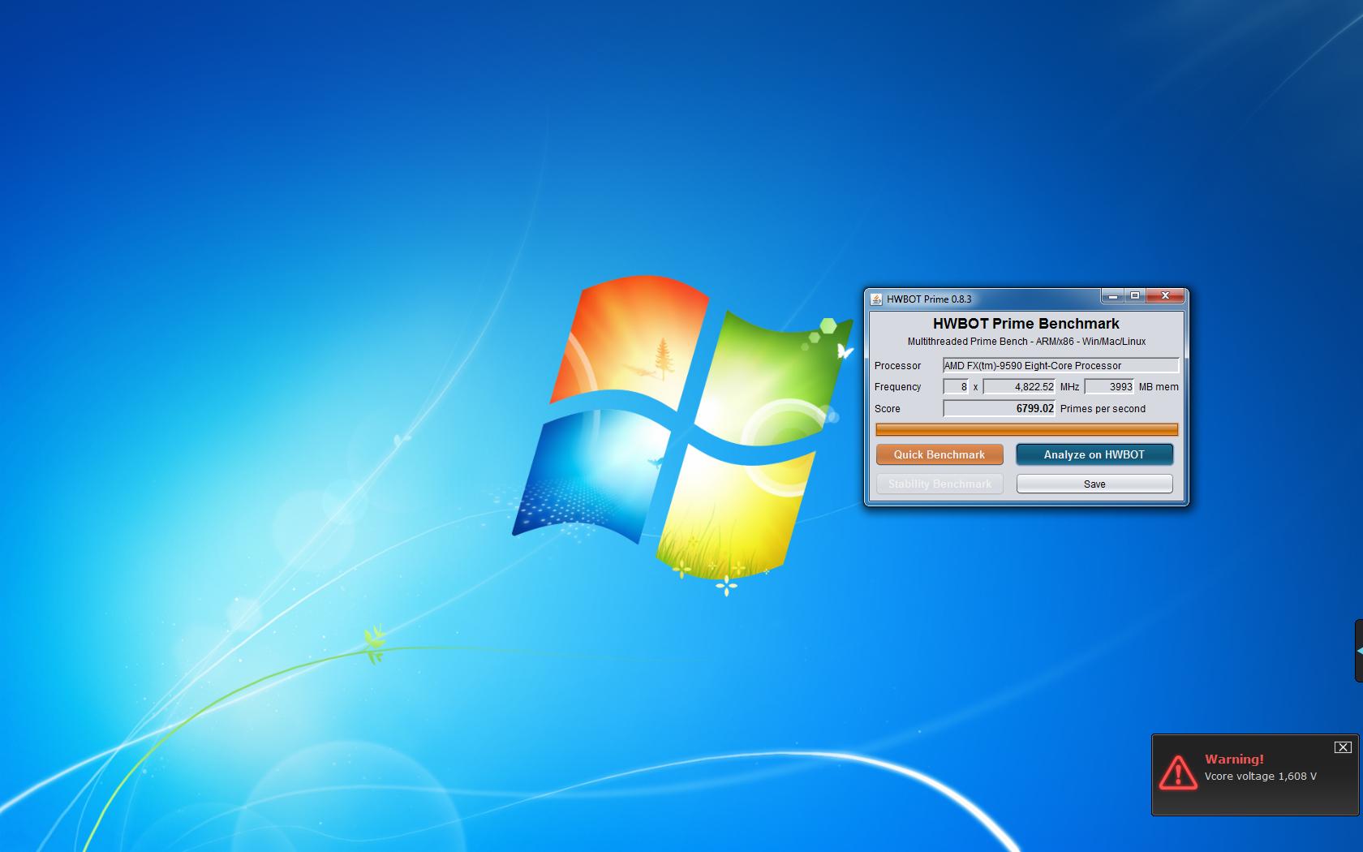Click the 'Primes per second' label

[x=1103, y=408]
